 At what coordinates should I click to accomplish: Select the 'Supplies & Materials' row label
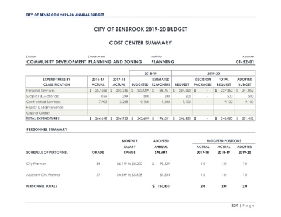[x=42, y=96]
